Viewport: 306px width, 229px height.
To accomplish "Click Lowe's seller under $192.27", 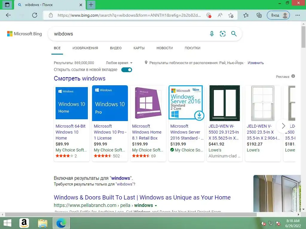I will pyautogui.click(x=253, y=150).
